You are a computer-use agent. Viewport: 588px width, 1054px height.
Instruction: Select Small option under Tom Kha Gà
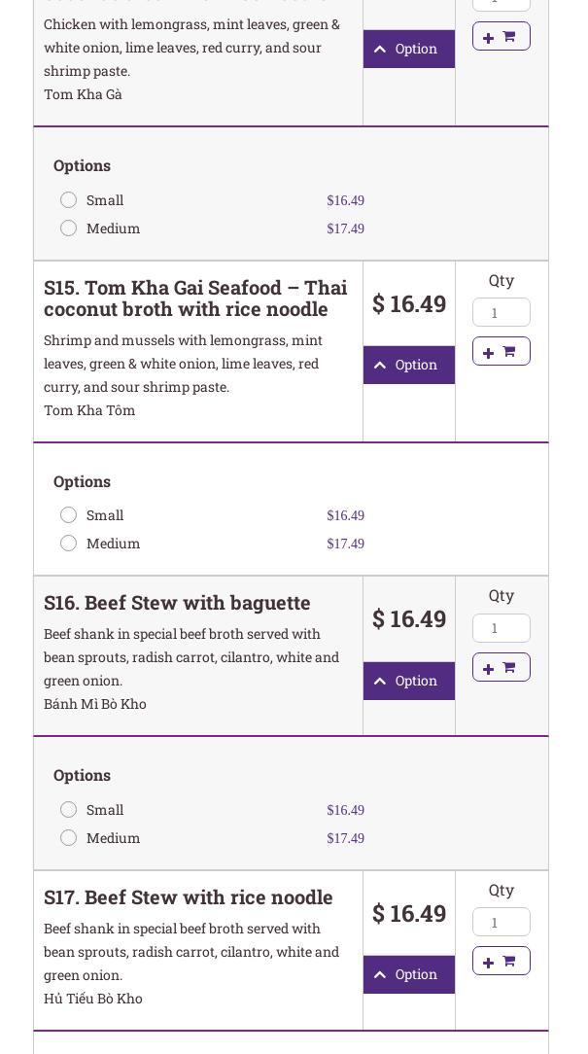point(69,200)
